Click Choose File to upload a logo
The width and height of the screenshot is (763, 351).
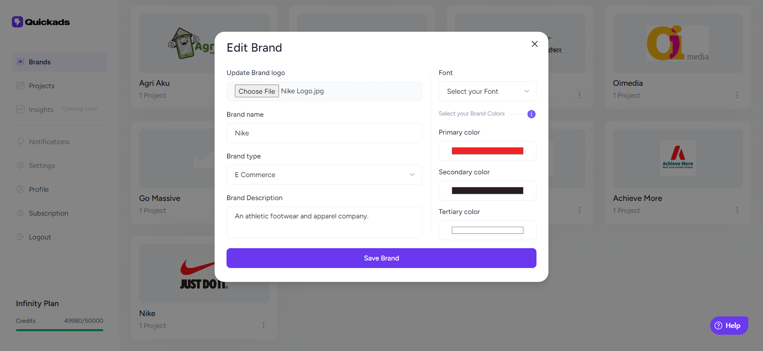click(256, 91)
